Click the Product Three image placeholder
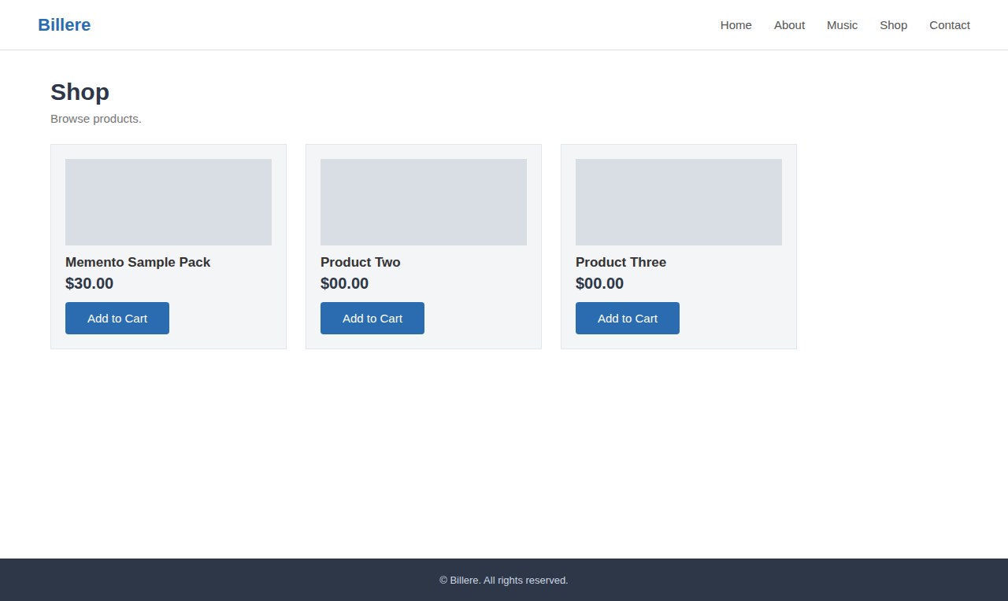This screenshot has width=1008, height=601. pos(679,202)
